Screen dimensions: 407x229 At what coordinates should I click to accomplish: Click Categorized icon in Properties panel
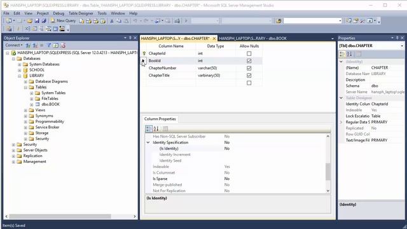click(x=342, y=54)
